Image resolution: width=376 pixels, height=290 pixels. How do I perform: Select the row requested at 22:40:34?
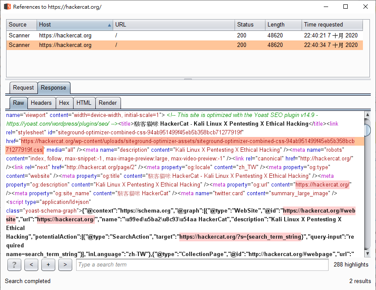[x=185, y=45]
